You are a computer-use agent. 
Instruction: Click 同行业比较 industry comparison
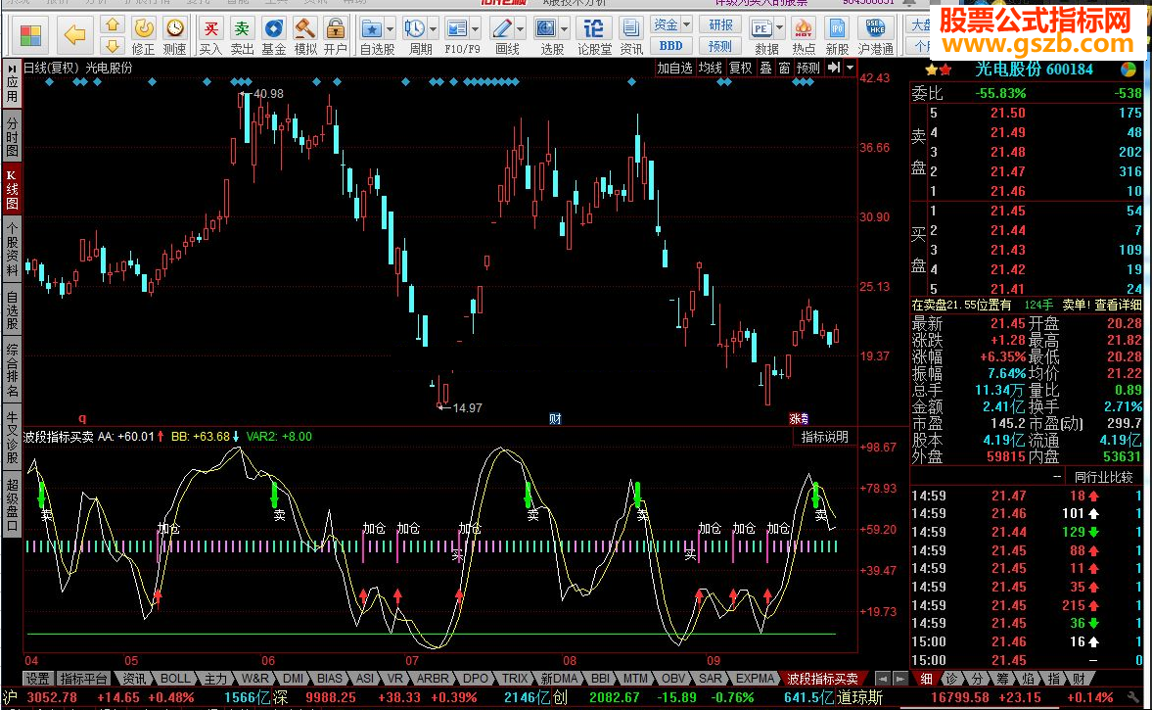pyautogui.click(x=1103, y=477)
